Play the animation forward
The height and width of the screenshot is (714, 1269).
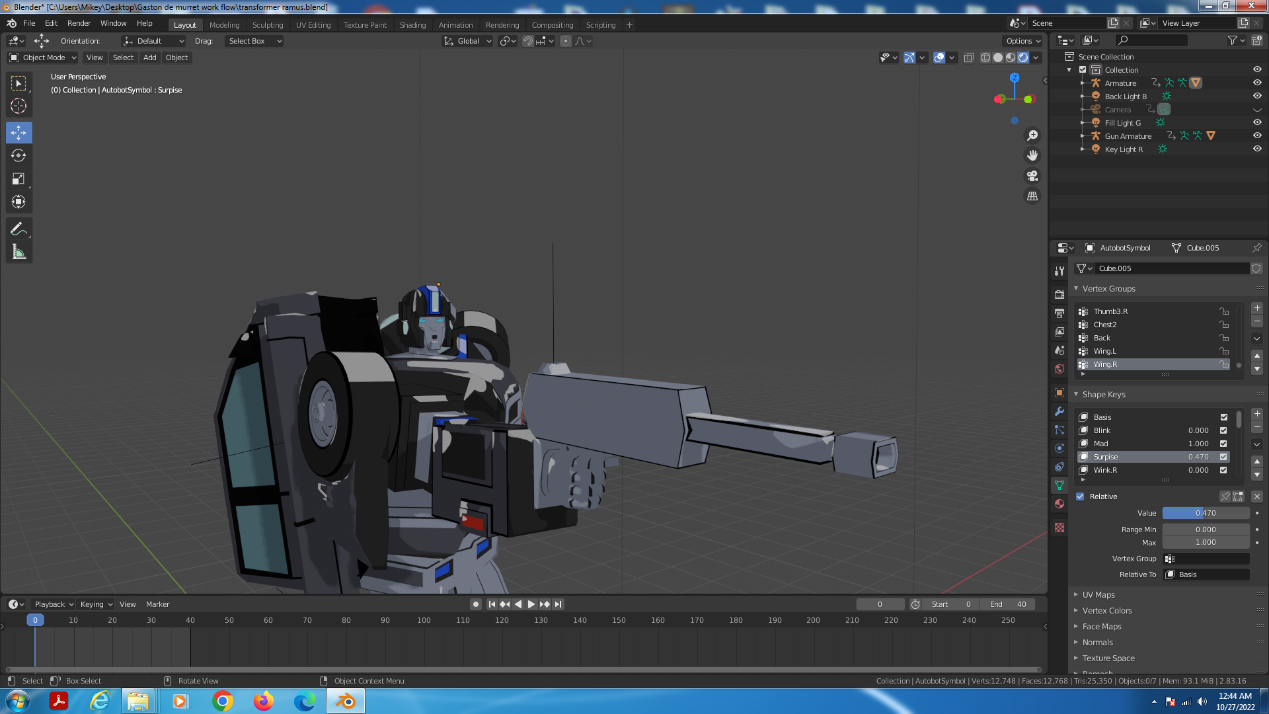pos(531,604)
